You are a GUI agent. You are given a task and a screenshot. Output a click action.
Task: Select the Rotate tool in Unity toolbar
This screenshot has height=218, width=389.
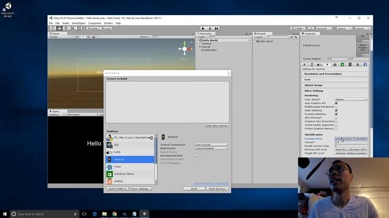(66, 28)
